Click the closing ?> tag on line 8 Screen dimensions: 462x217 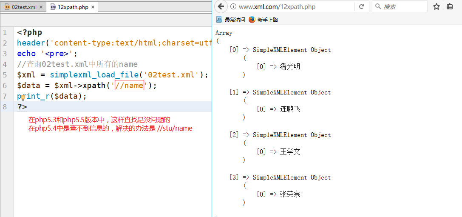point(22,107)
